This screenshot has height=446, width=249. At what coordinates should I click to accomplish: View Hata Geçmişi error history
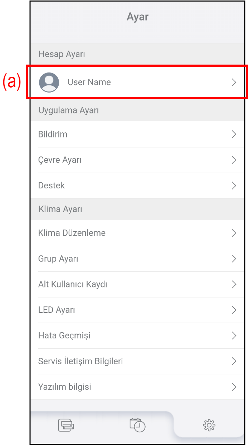(64, 335)
